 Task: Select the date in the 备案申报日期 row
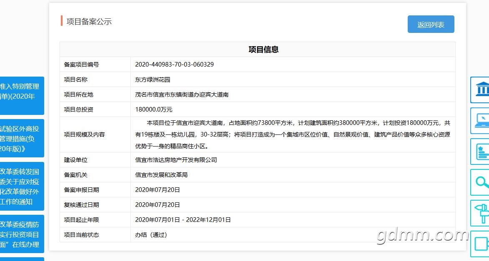click(158, 190)
